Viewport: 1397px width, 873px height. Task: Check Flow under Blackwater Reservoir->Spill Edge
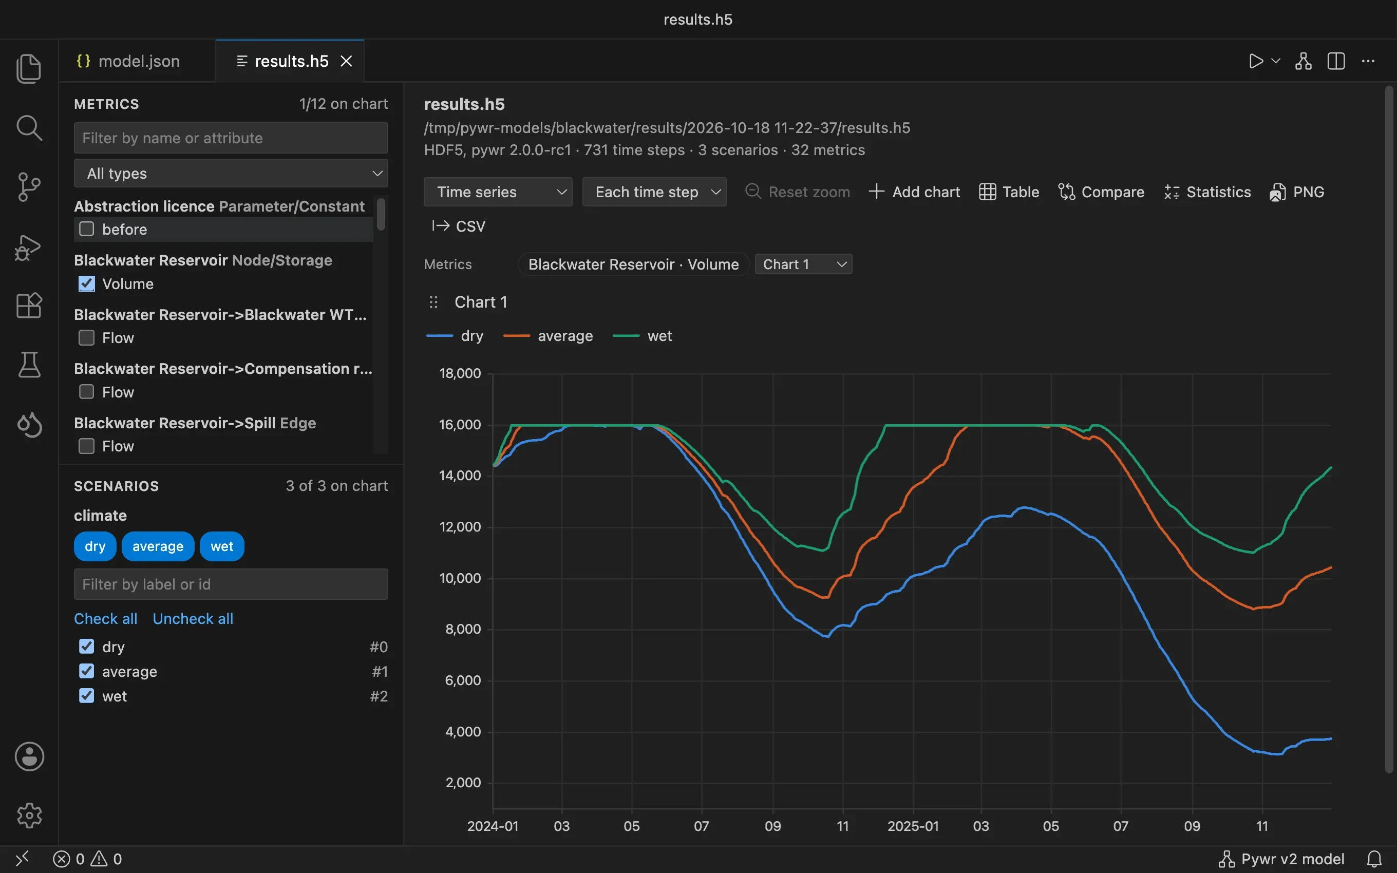(x=87, y=446)
